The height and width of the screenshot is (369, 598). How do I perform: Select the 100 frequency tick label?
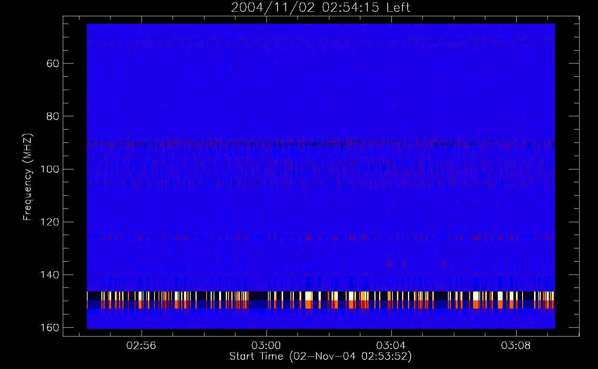tap(50, 169)
